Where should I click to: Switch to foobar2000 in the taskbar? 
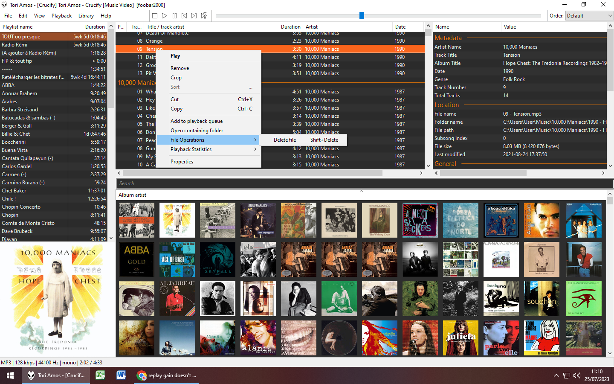point(57,375)
